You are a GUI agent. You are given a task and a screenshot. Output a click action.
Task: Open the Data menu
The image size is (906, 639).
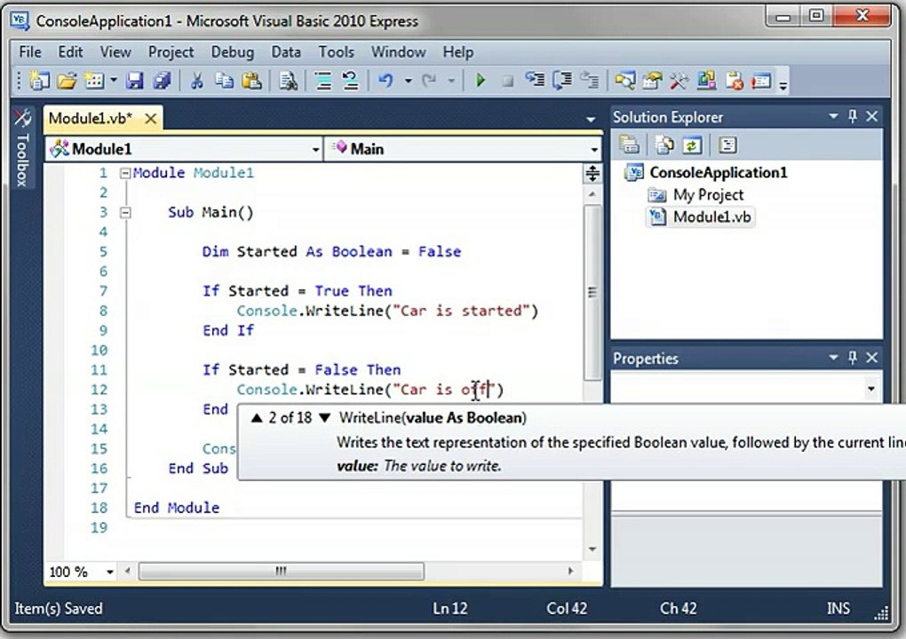(x=286, y=52)
